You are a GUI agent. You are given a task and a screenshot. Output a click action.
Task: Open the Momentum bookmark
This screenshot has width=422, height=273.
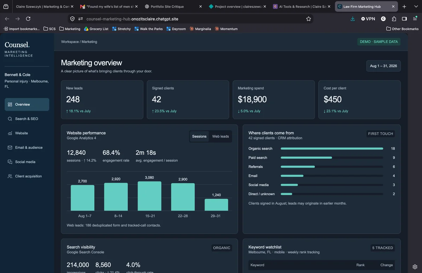tap(226, 29)
